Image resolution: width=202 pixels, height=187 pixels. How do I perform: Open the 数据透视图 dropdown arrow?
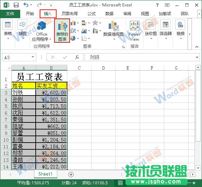[114, 39]
